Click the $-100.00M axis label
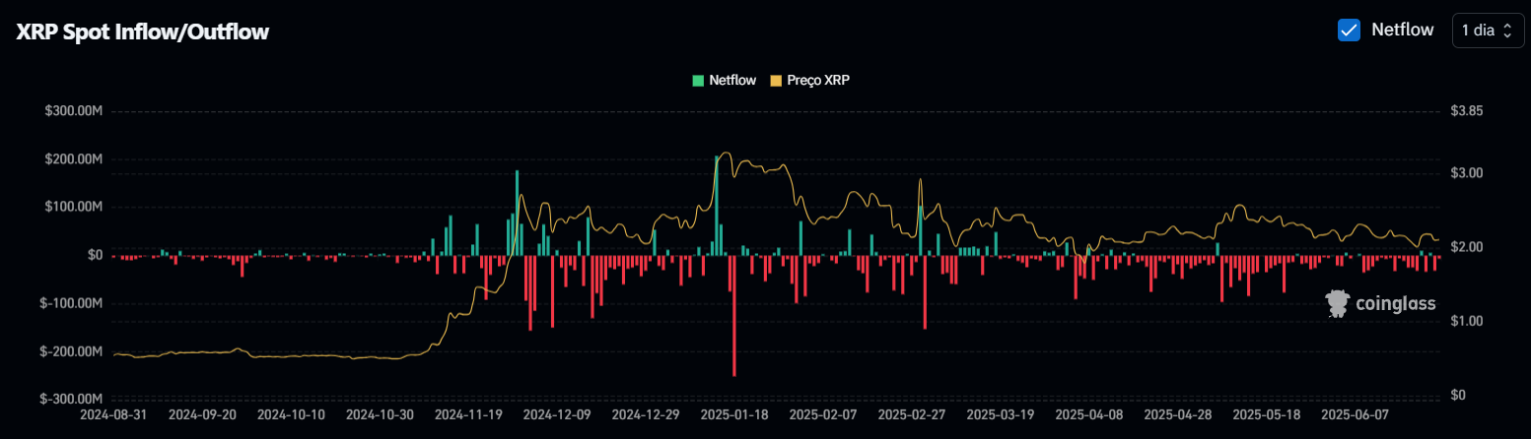 click(x=72, y=303)
